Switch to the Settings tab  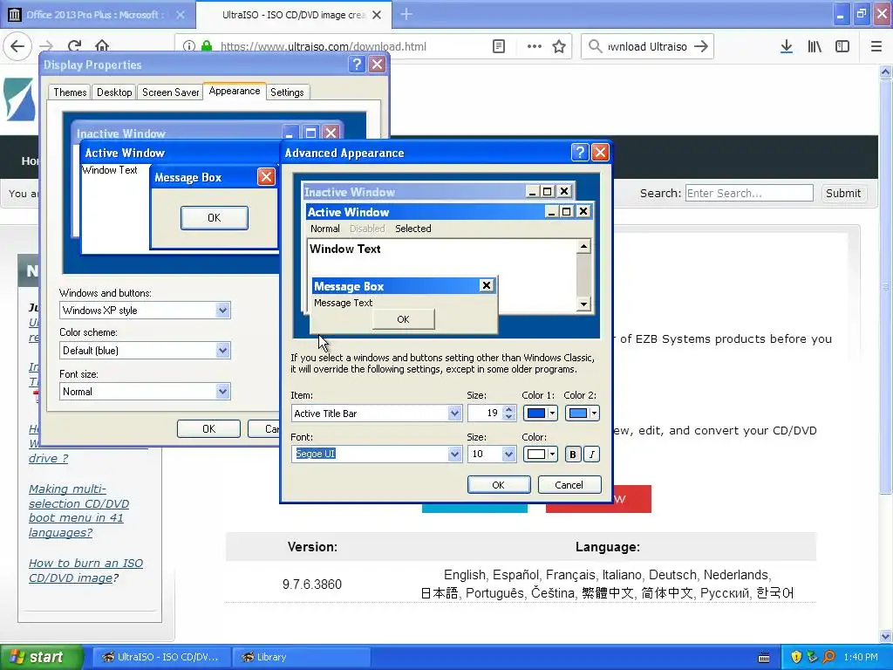287,92
